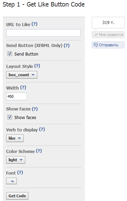
Task: Click the Get Code button
Action: (17, 196)
